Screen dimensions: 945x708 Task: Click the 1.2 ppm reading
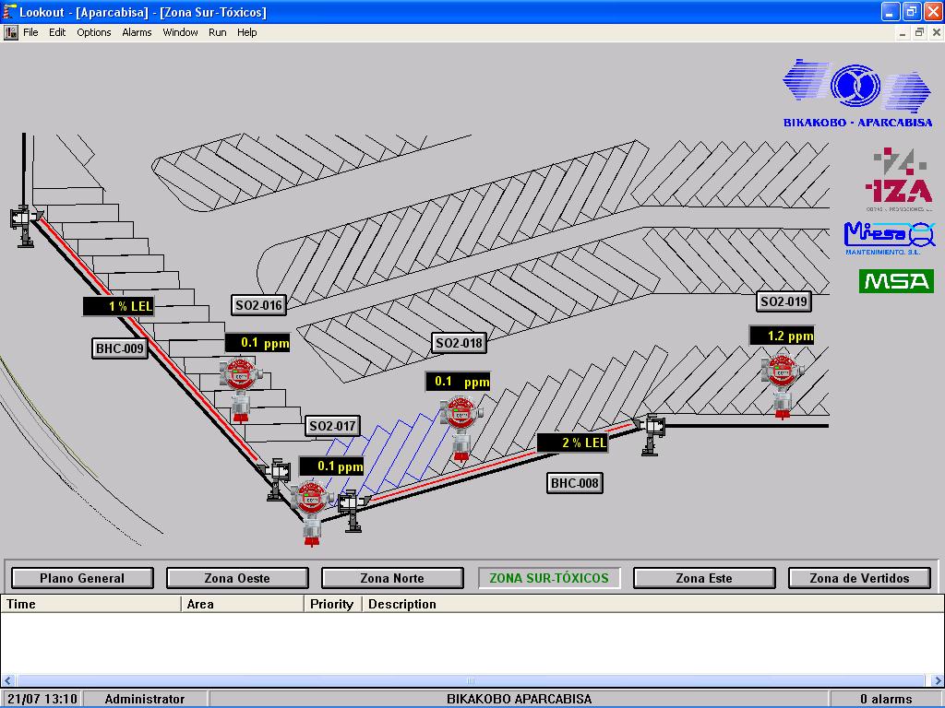(x=783, y=336)
